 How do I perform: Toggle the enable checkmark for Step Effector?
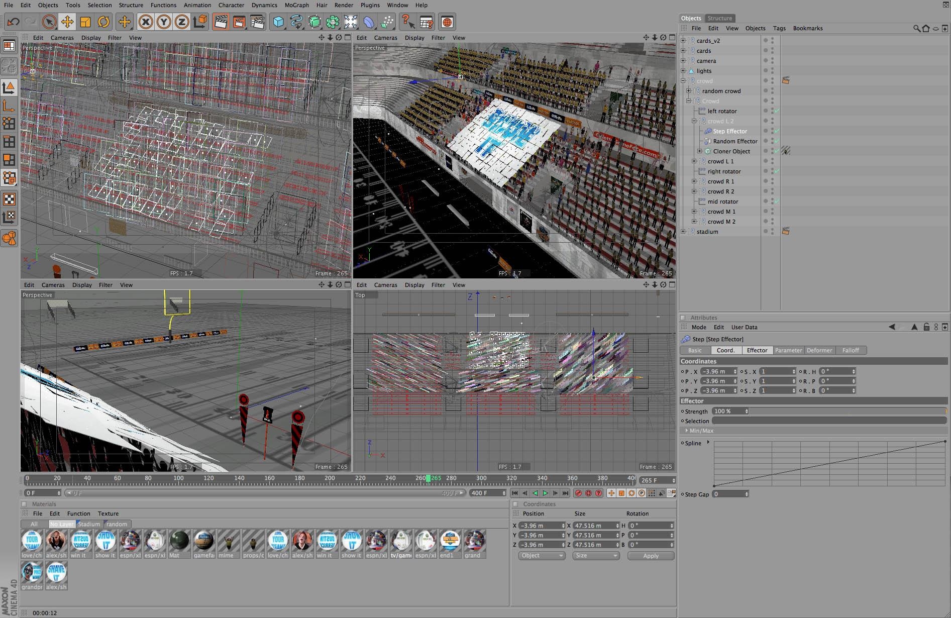click(x=777, y=131)
